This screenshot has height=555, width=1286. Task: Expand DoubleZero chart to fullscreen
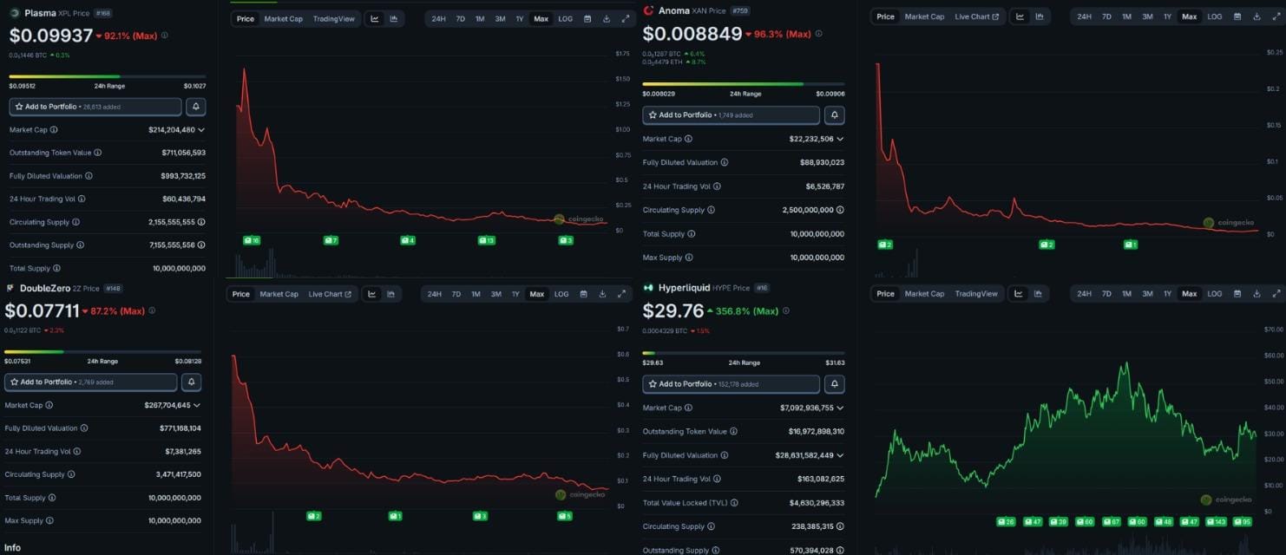621,294
